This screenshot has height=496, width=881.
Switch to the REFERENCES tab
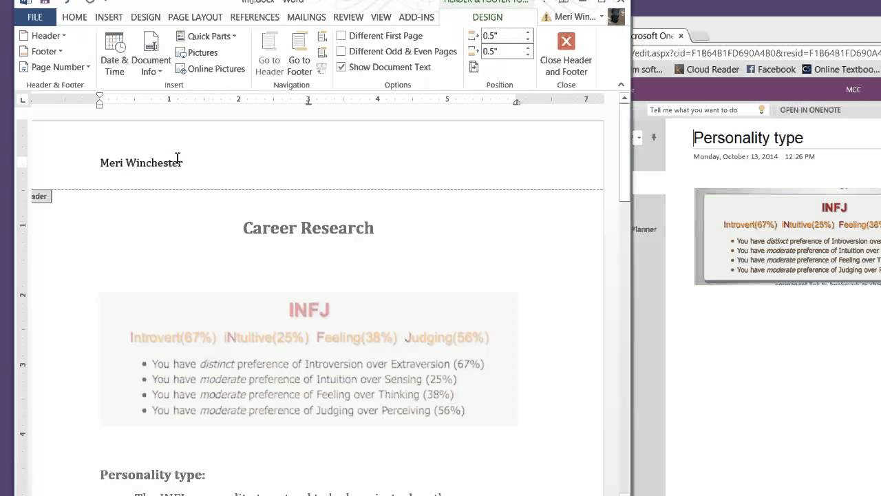pos(255,17)
